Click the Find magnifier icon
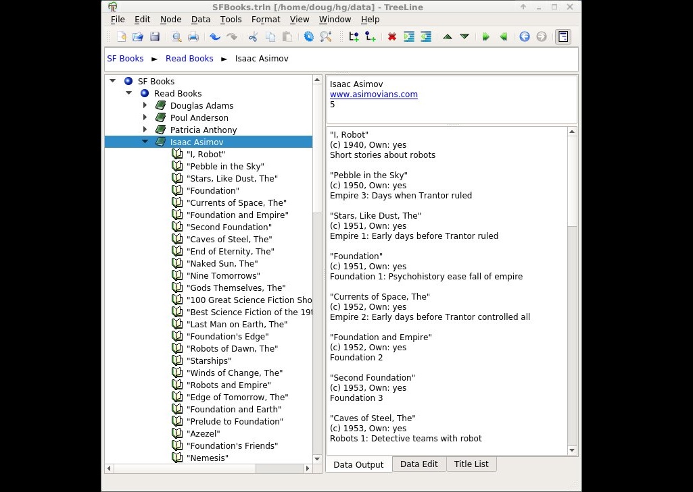Screen dimensions: 693x492 tap(326, 36)
